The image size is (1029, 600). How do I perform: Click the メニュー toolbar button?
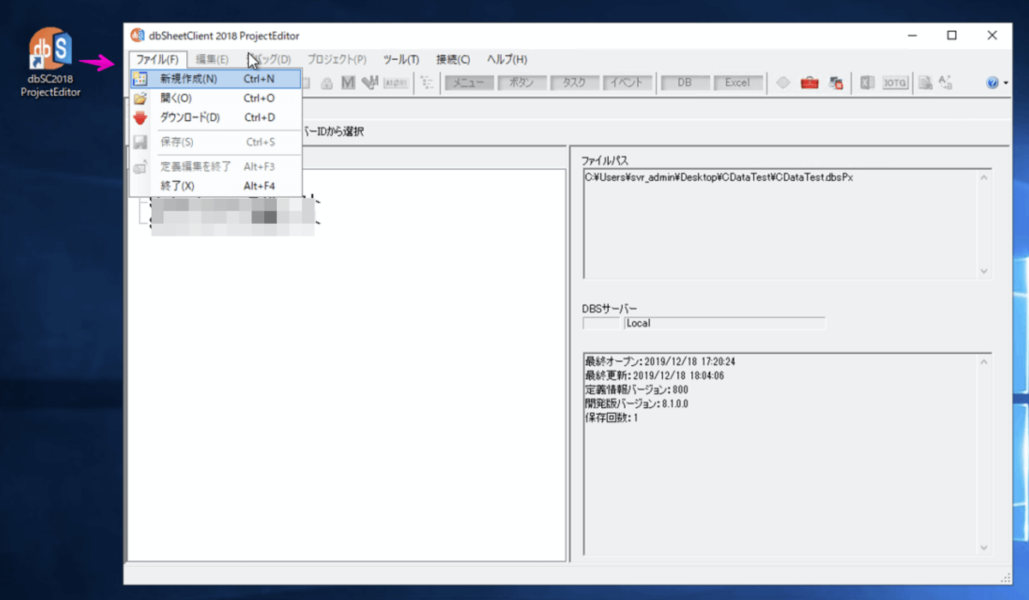(469, 83)
